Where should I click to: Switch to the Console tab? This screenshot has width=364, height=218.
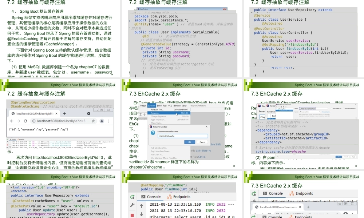click(x=154, y=197)
